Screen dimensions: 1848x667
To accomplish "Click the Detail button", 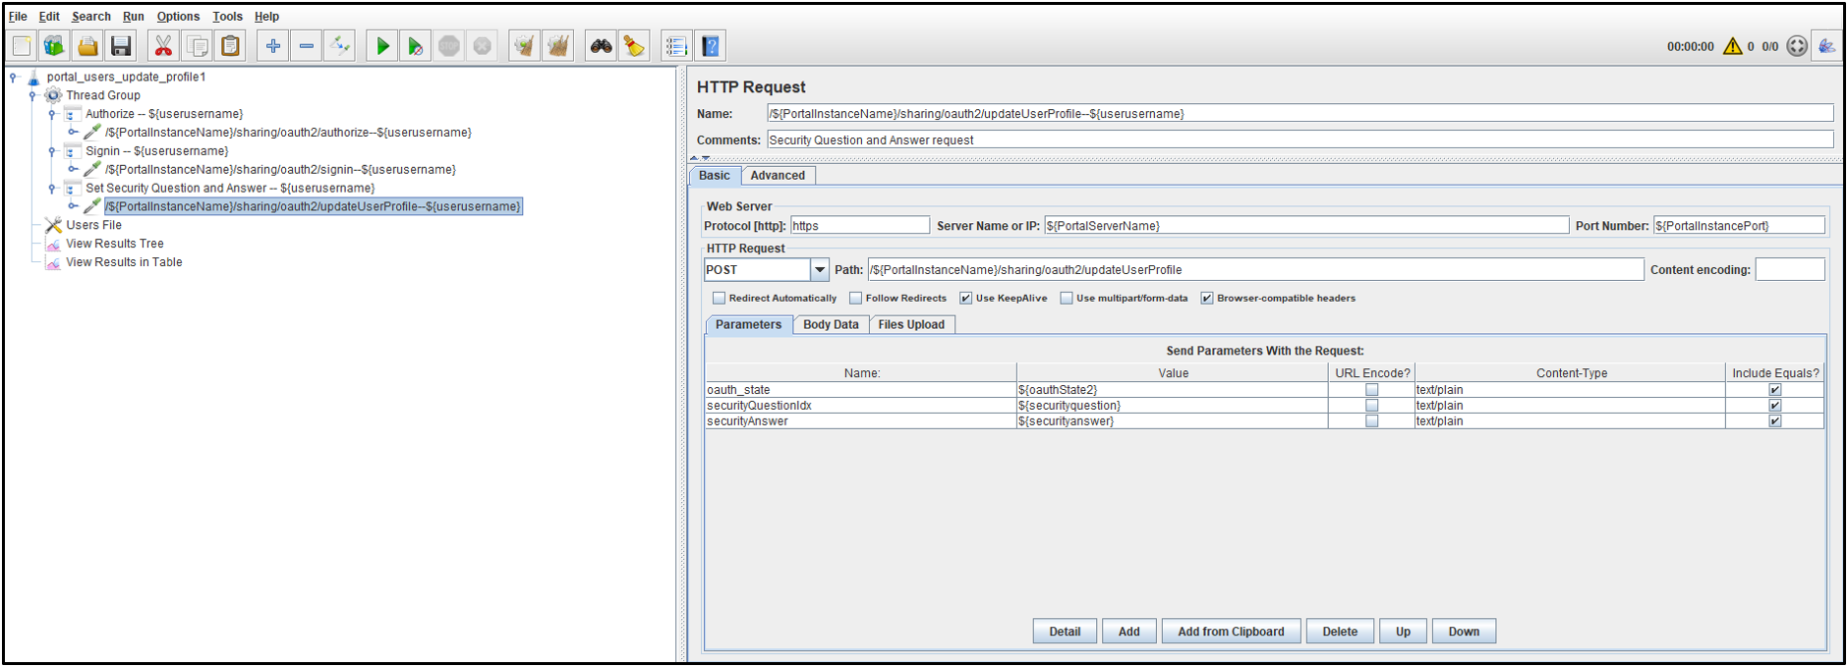I will pos(1065,632).
